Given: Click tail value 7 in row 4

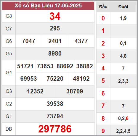Looking at the screenshot, I should (123, 68).
